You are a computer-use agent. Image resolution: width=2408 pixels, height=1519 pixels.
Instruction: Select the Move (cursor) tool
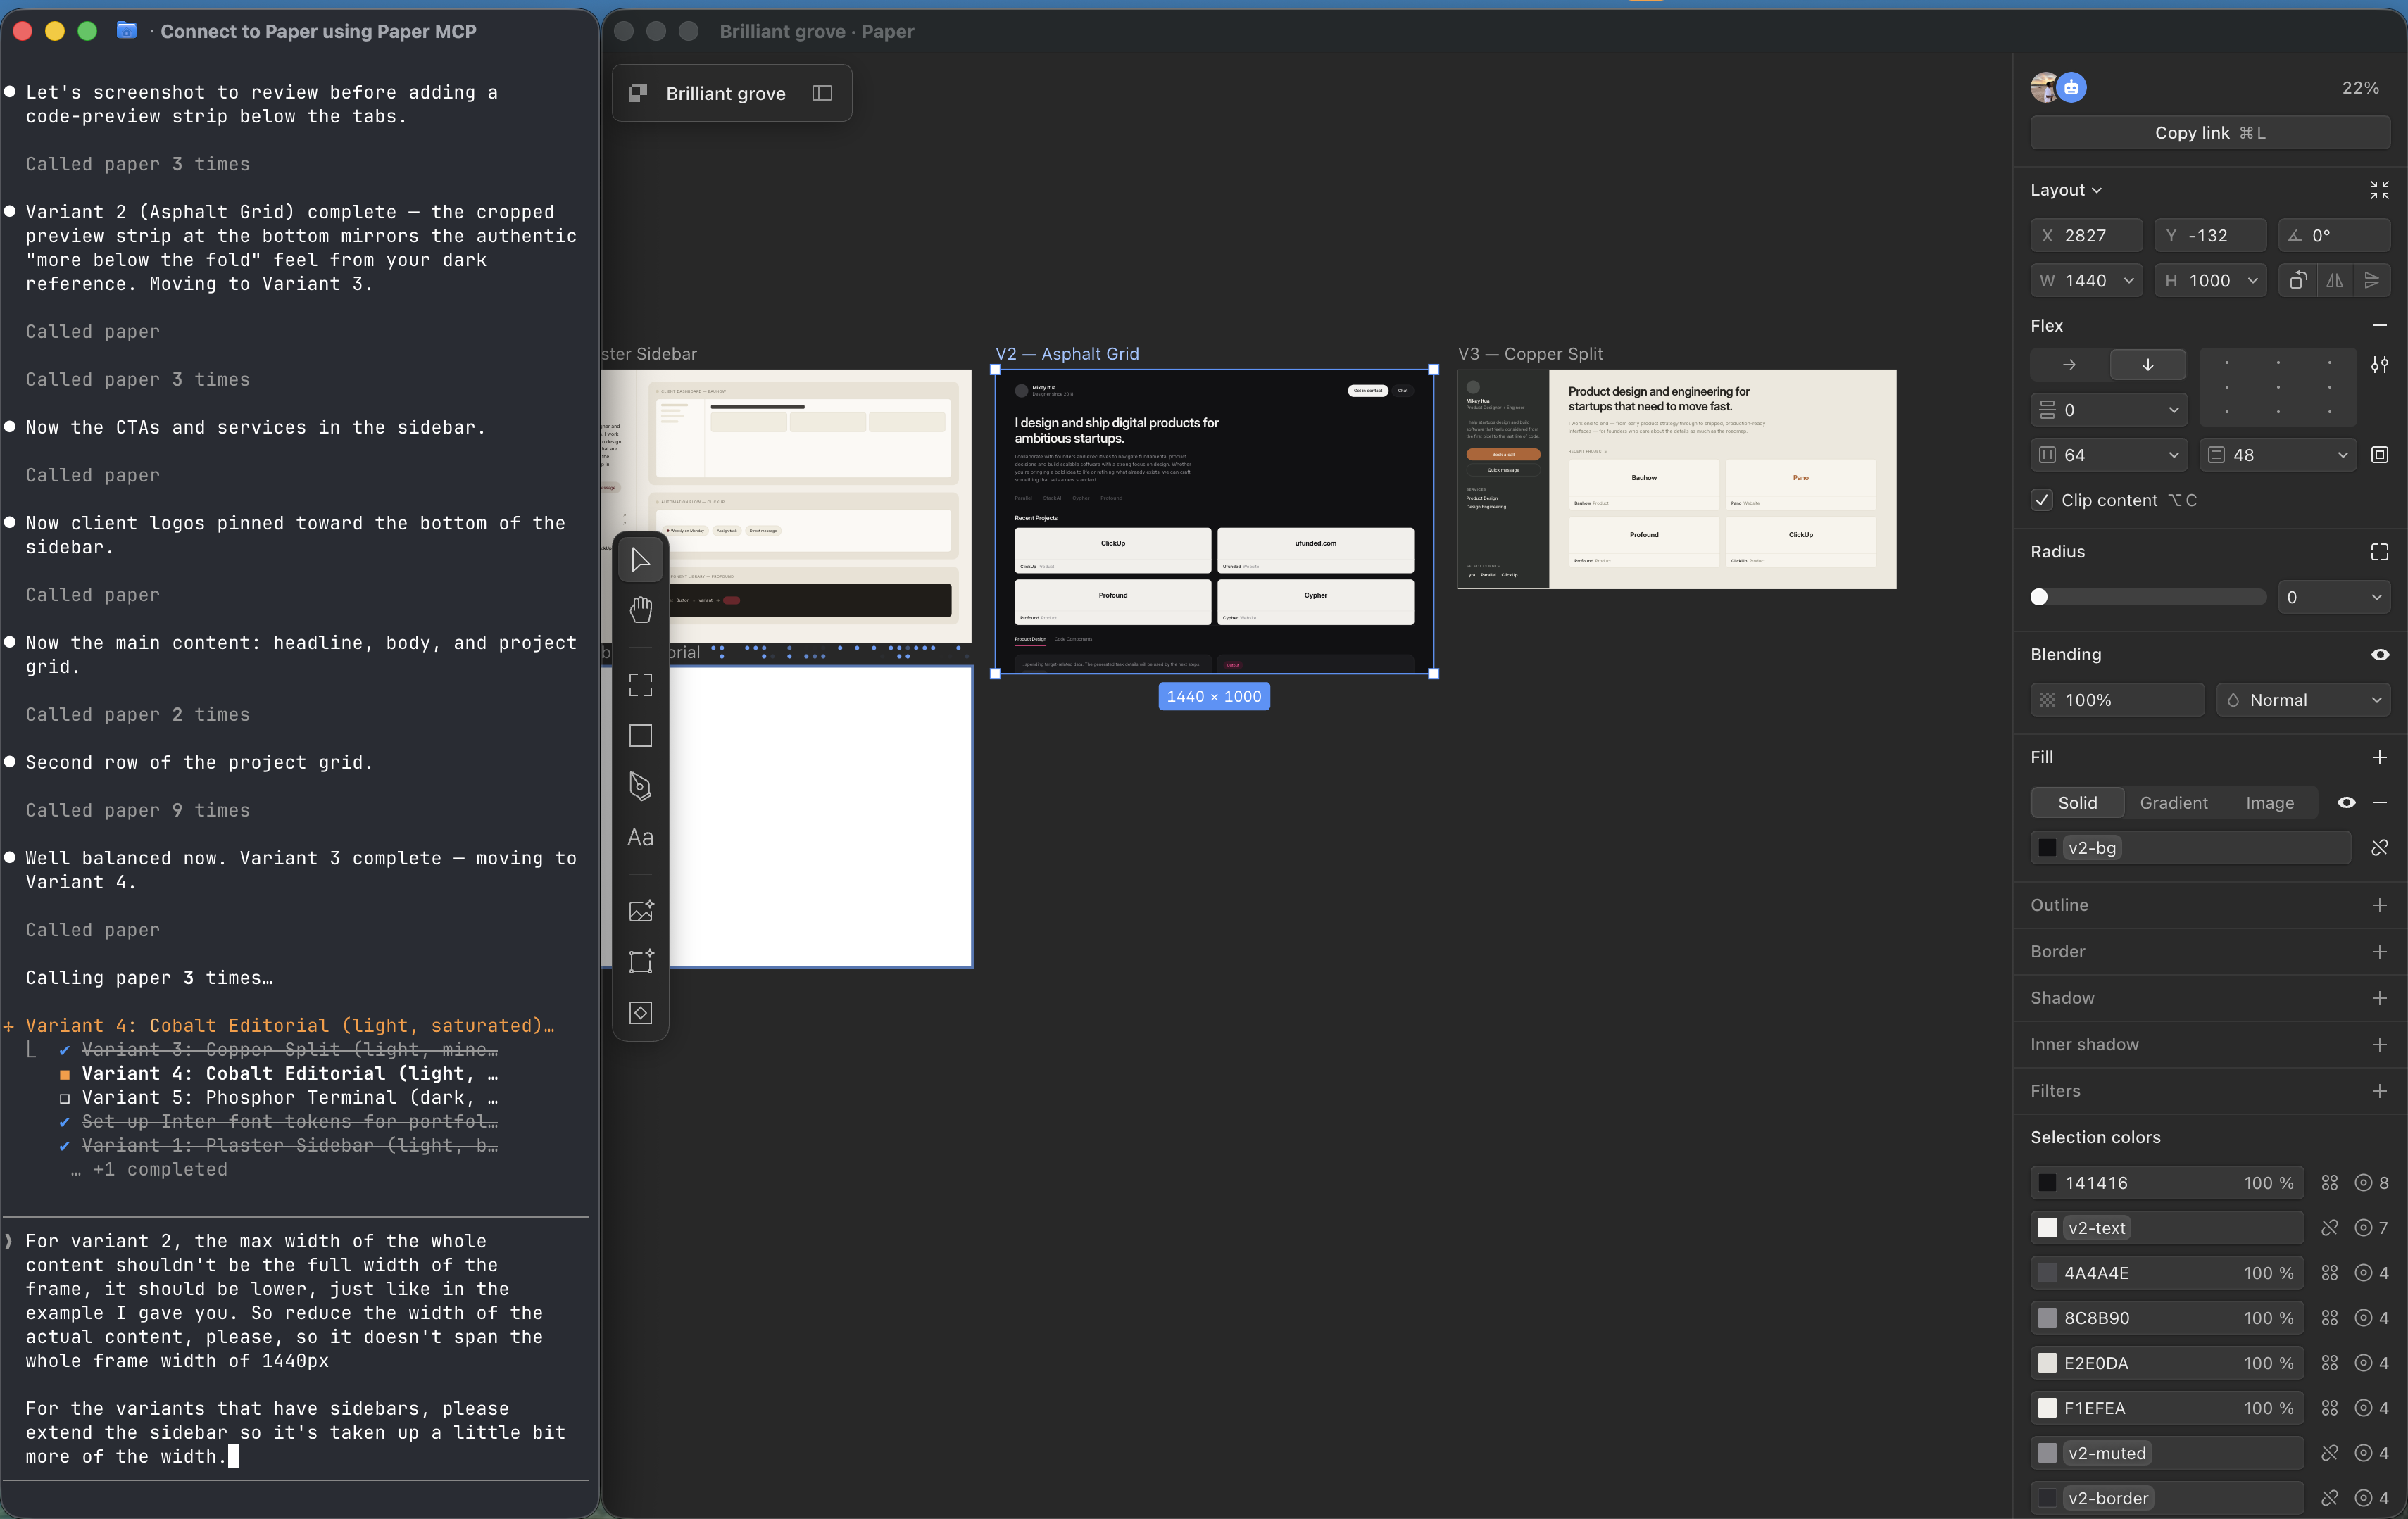coord(640,559)
